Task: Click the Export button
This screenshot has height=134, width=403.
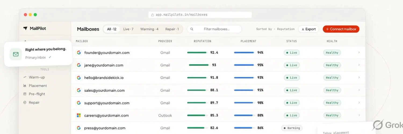Action: (x=308, y=29)
